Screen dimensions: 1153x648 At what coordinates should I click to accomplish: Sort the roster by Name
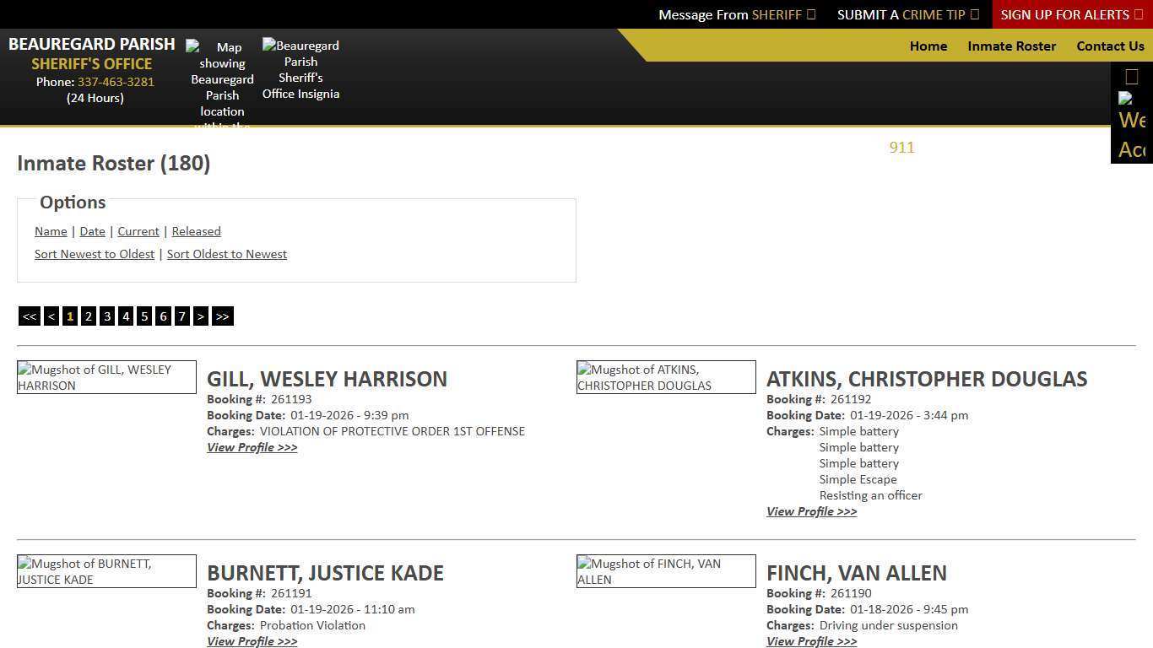tap(51, 231)
